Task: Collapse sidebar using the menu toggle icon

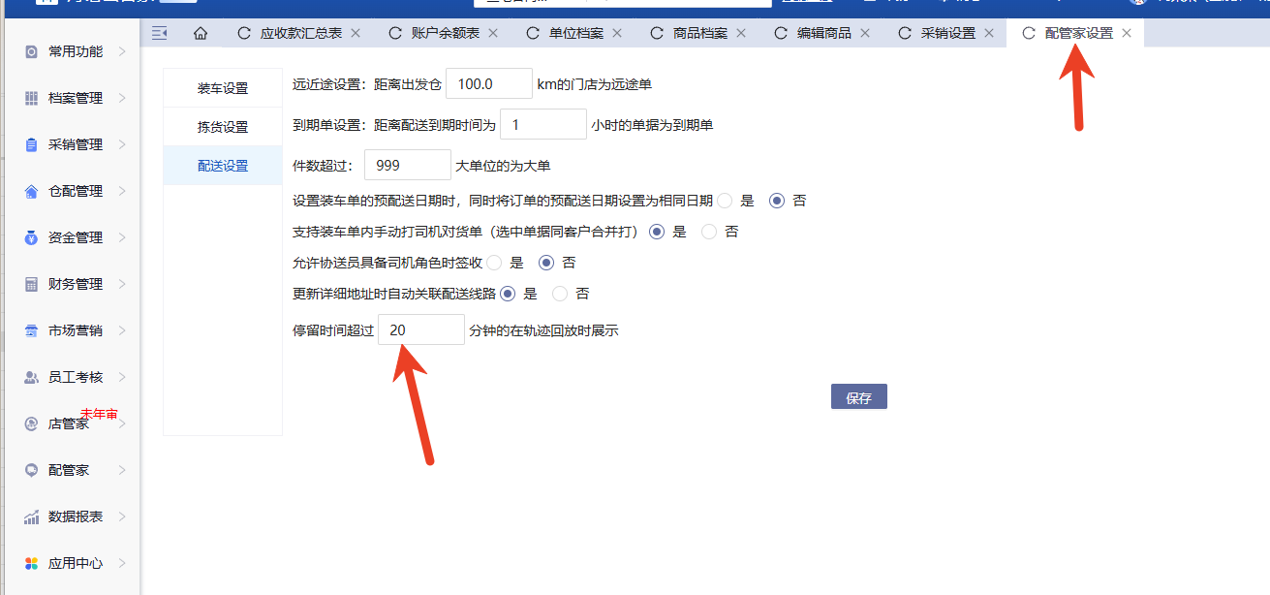Action: [160, 33]
